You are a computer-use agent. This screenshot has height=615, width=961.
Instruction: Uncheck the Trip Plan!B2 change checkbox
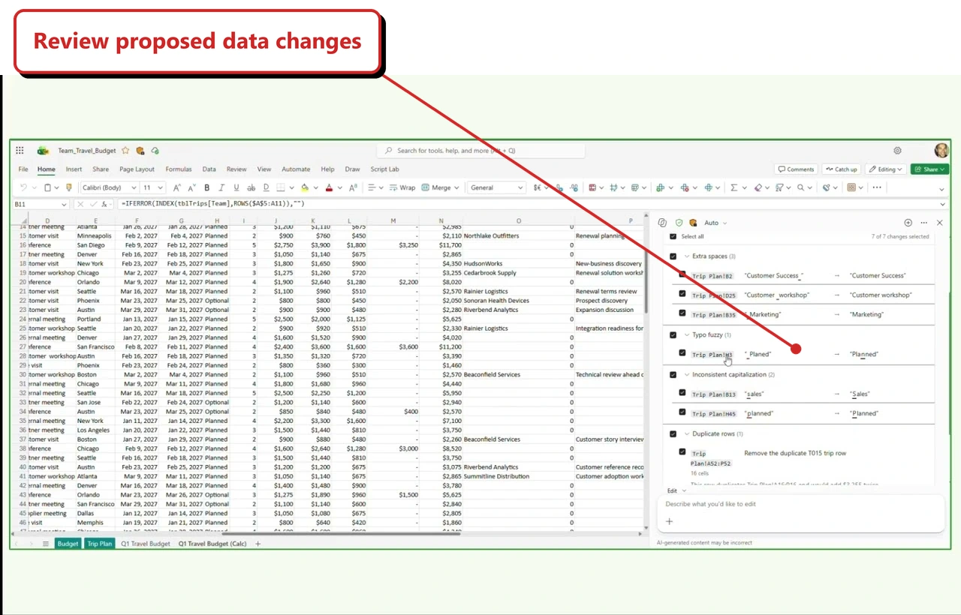(682, 274)
